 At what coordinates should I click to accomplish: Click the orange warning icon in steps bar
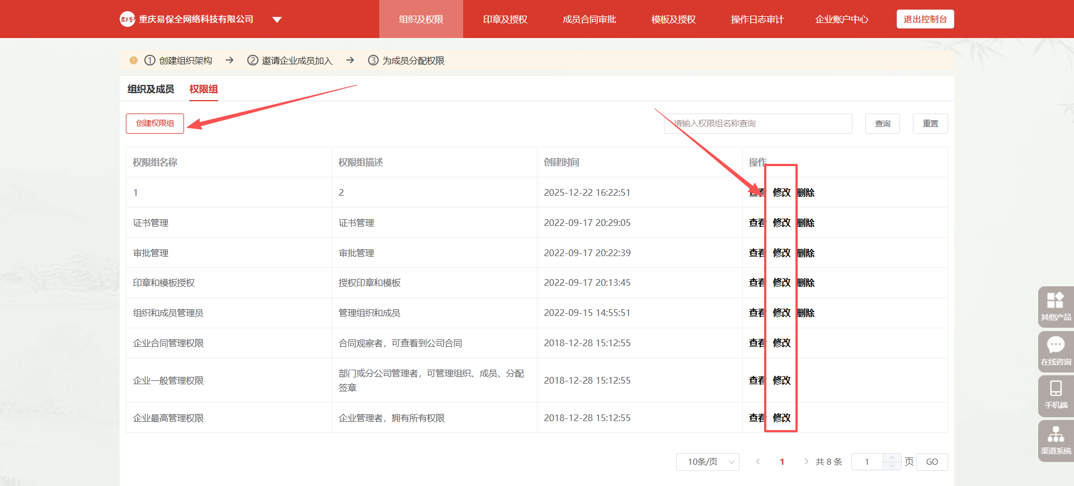(134, 60)
